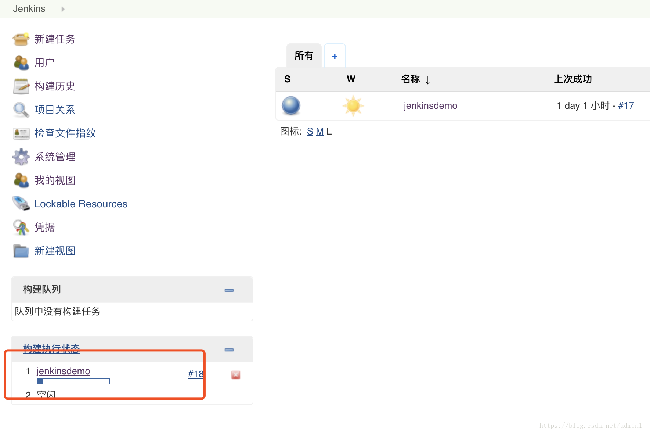Open the jenkinsdemo job in the table
650x433 pixels.
[430, 105]
